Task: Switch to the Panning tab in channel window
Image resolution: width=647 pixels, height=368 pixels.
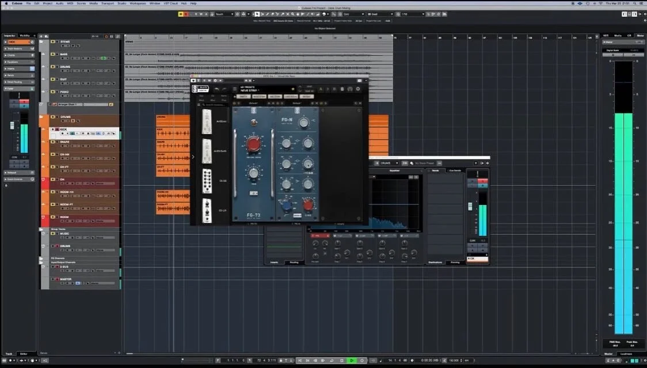Action: tap(455, 262)
